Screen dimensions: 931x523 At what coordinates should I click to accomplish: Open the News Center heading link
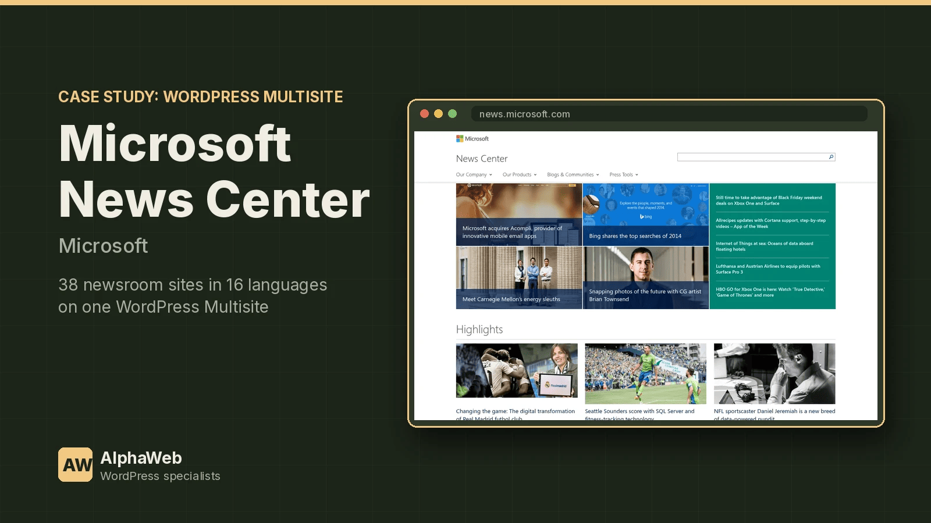point(482,159)
